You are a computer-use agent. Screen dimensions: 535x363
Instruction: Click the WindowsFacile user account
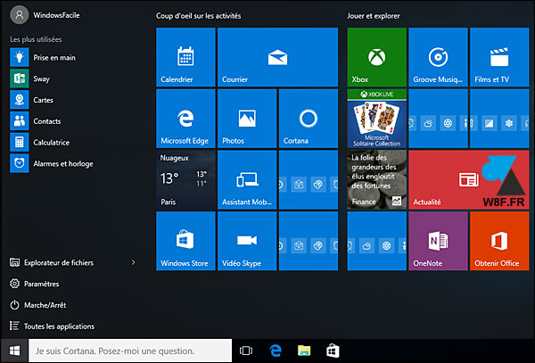(x=45, y=15)
